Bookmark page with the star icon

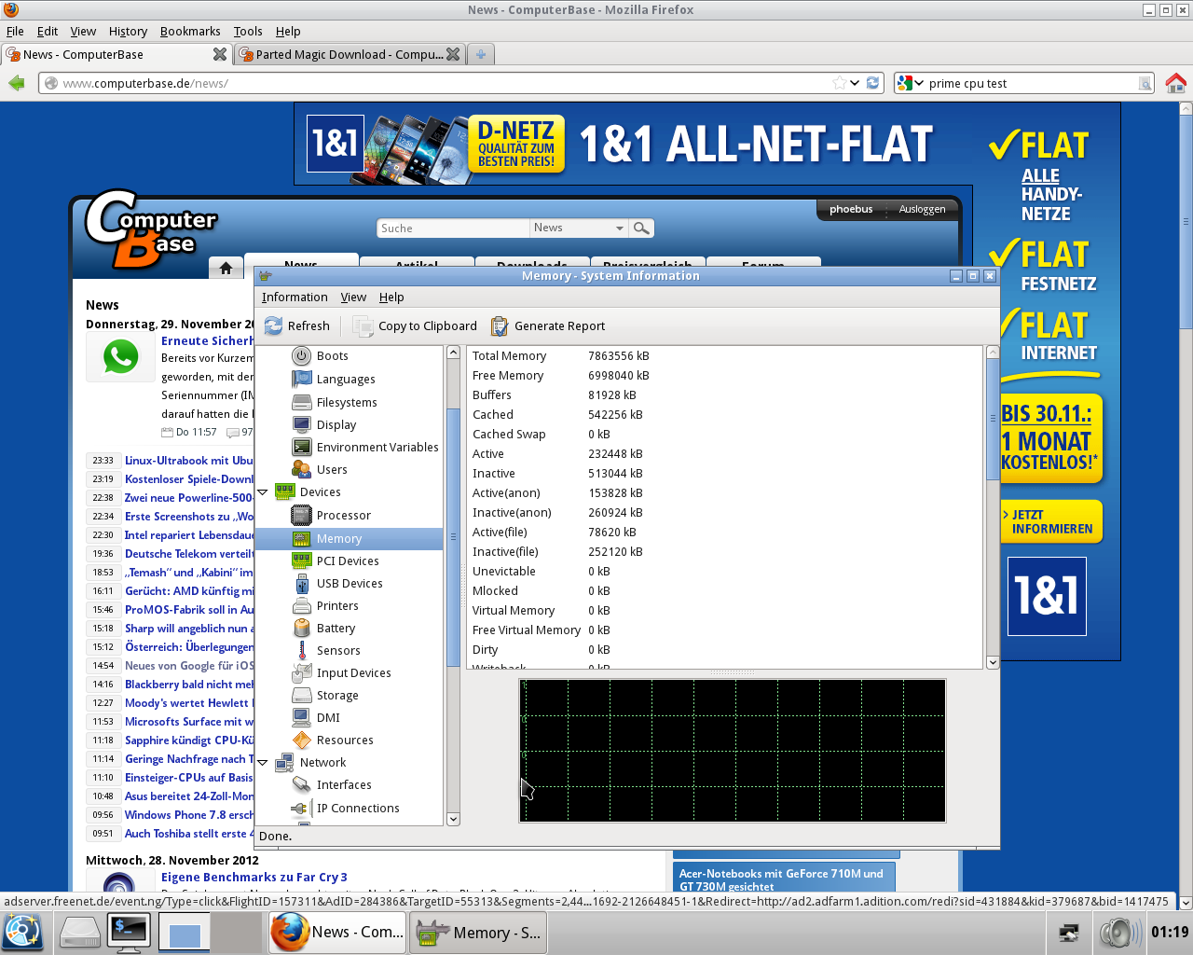pos(839,83)
